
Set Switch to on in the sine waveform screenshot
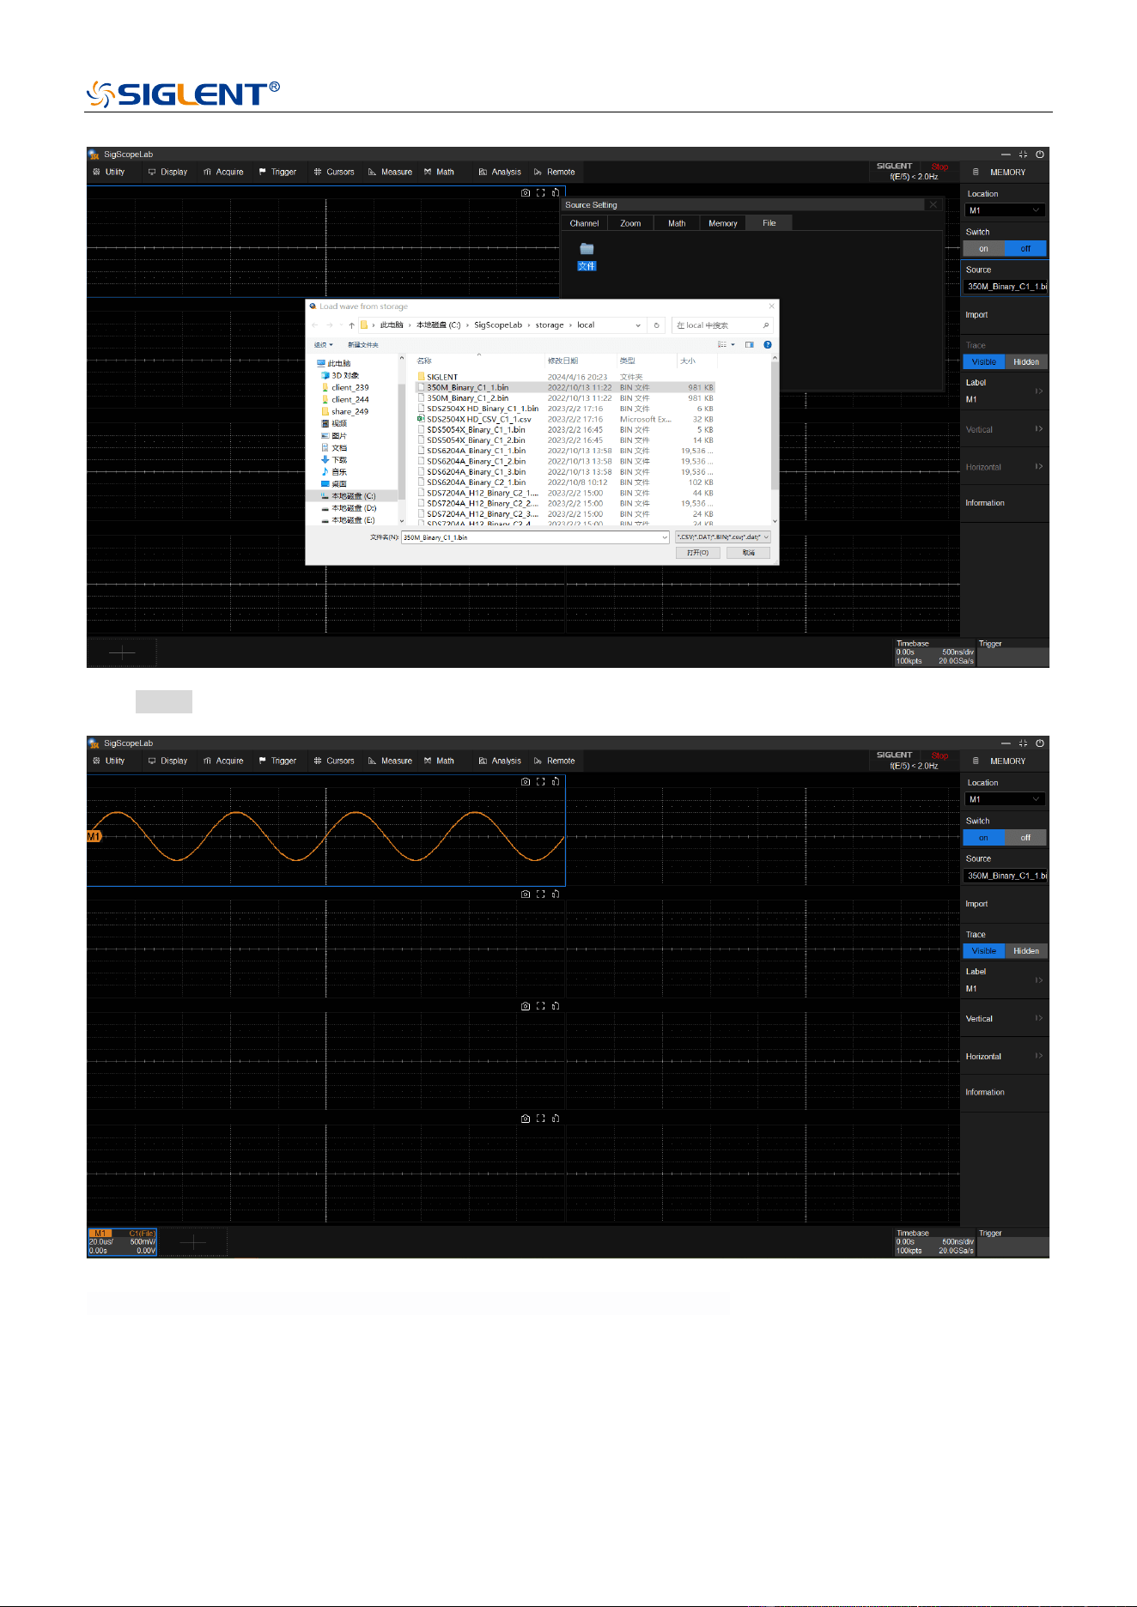(x=983, y=837)
